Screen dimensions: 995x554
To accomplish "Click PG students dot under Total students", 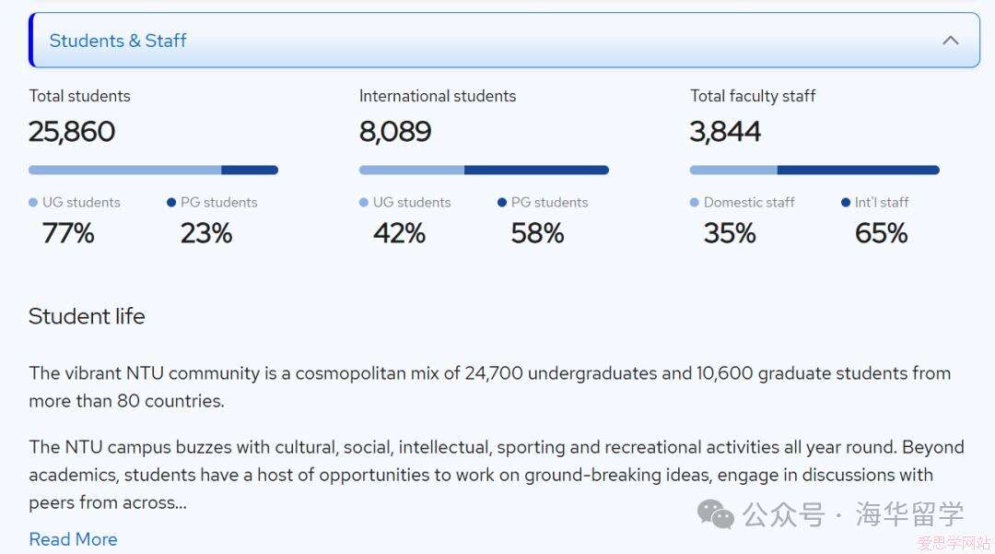I will 171,203.
